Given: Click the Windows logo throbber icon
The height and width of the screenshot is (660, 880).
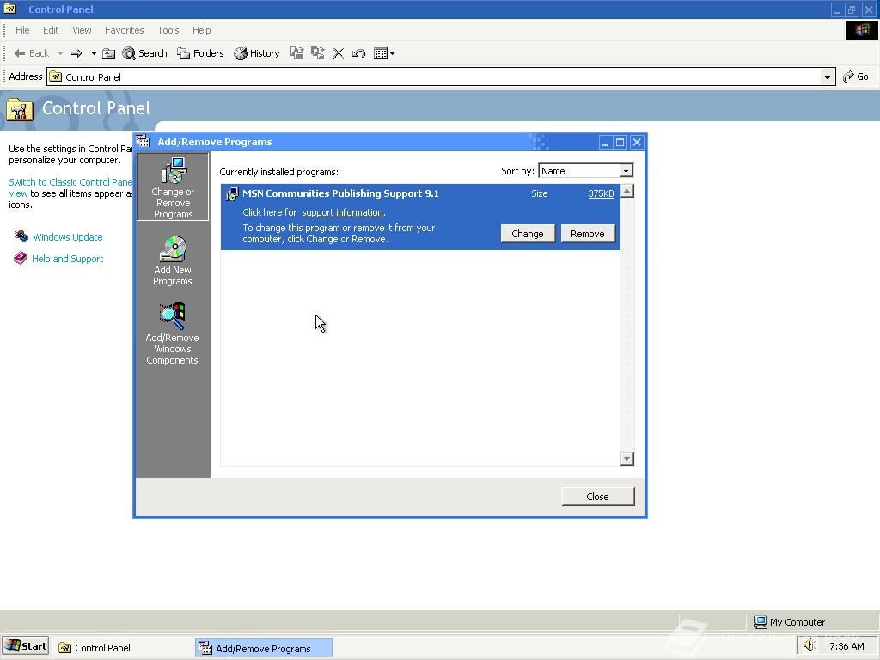Looking at the screenshot, I should pos(861,30).
